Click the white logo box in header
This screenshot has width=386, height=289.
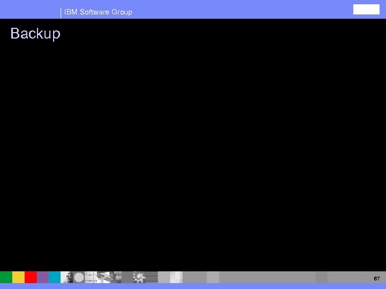366,9
